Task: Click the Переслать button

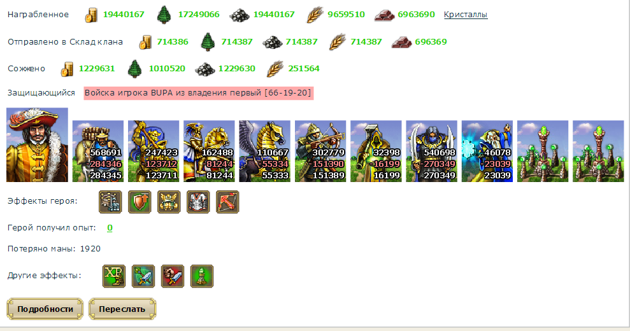Action: pyautogui.click(x=122, y=309)
